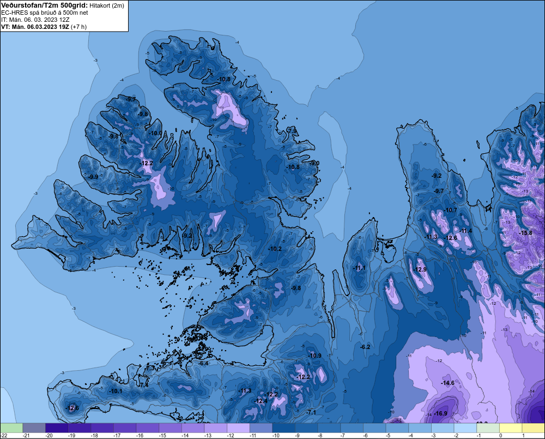The height and width of the screenshot is (439, 545).
Task: Click the -14.6 temperature label
Action: pos(447,383)
